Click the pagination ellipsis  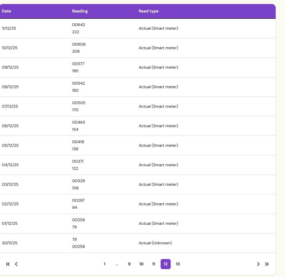pos(117,264)
